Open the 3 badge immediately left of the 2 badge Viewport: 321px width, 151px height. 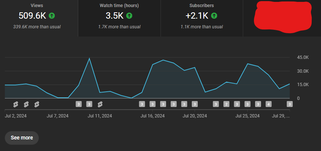pos(216,104)
